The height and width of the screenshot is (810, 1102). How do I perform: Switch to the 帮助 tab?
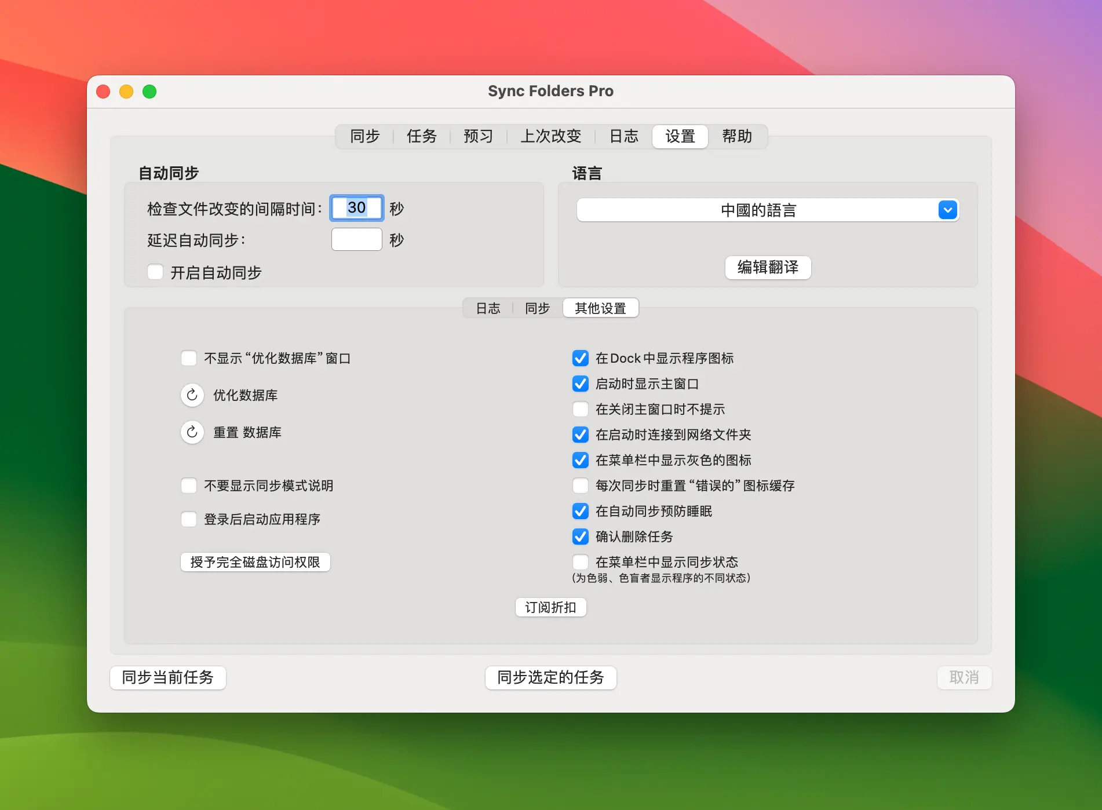point(738,137)
